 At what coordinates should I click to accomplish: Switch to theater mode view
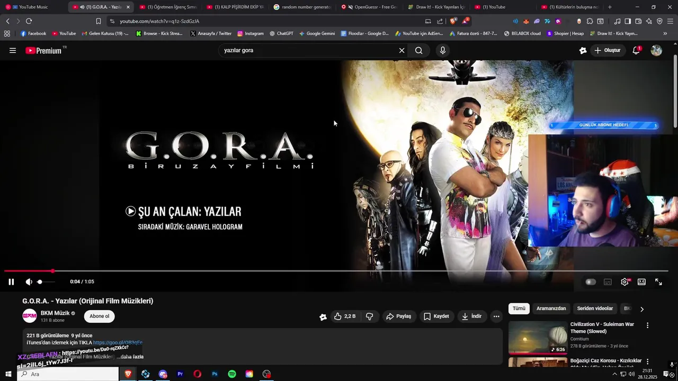pos(641,282)
